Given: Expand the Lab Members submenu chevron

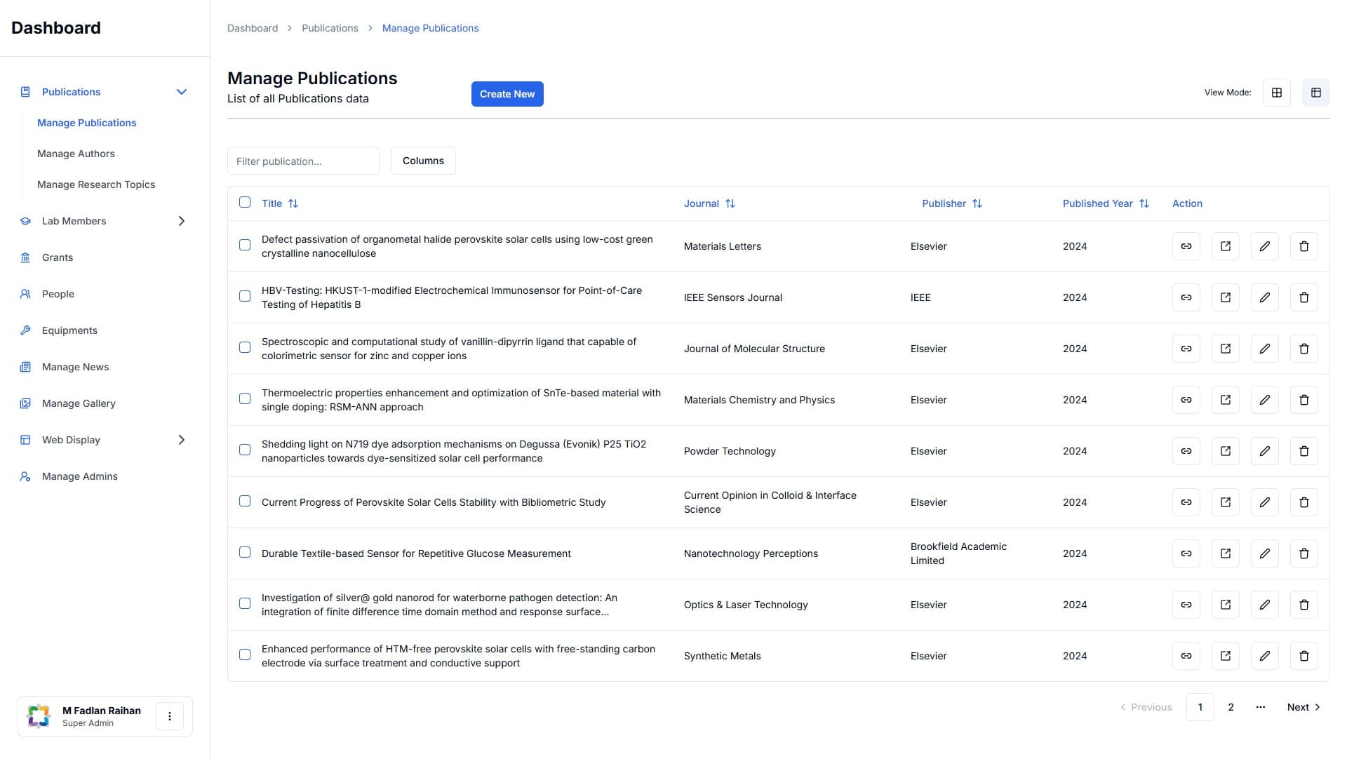Looking at the screenshot, I should [182, 221].
